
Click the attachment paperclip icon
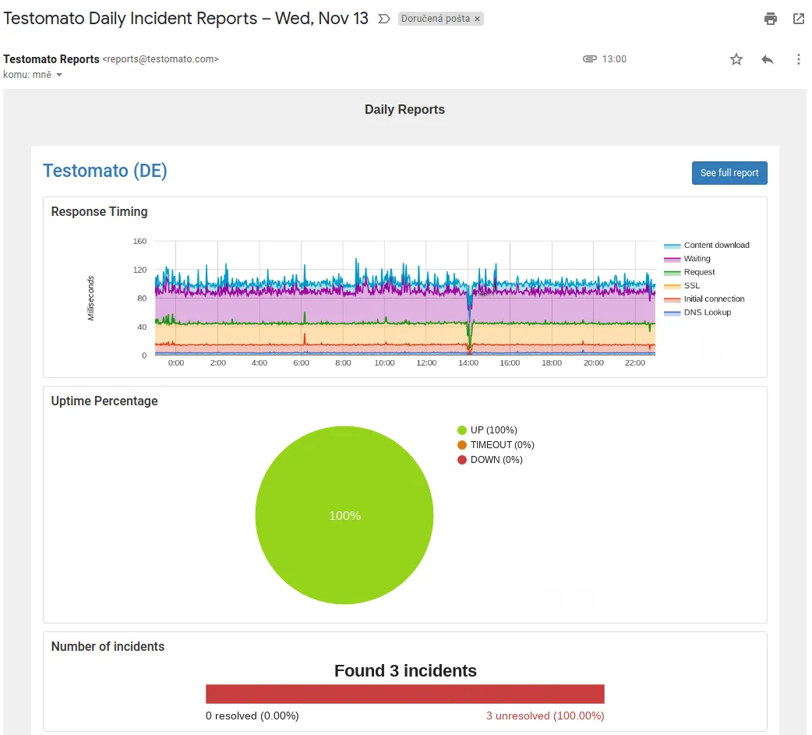click(x=590, y=58)
